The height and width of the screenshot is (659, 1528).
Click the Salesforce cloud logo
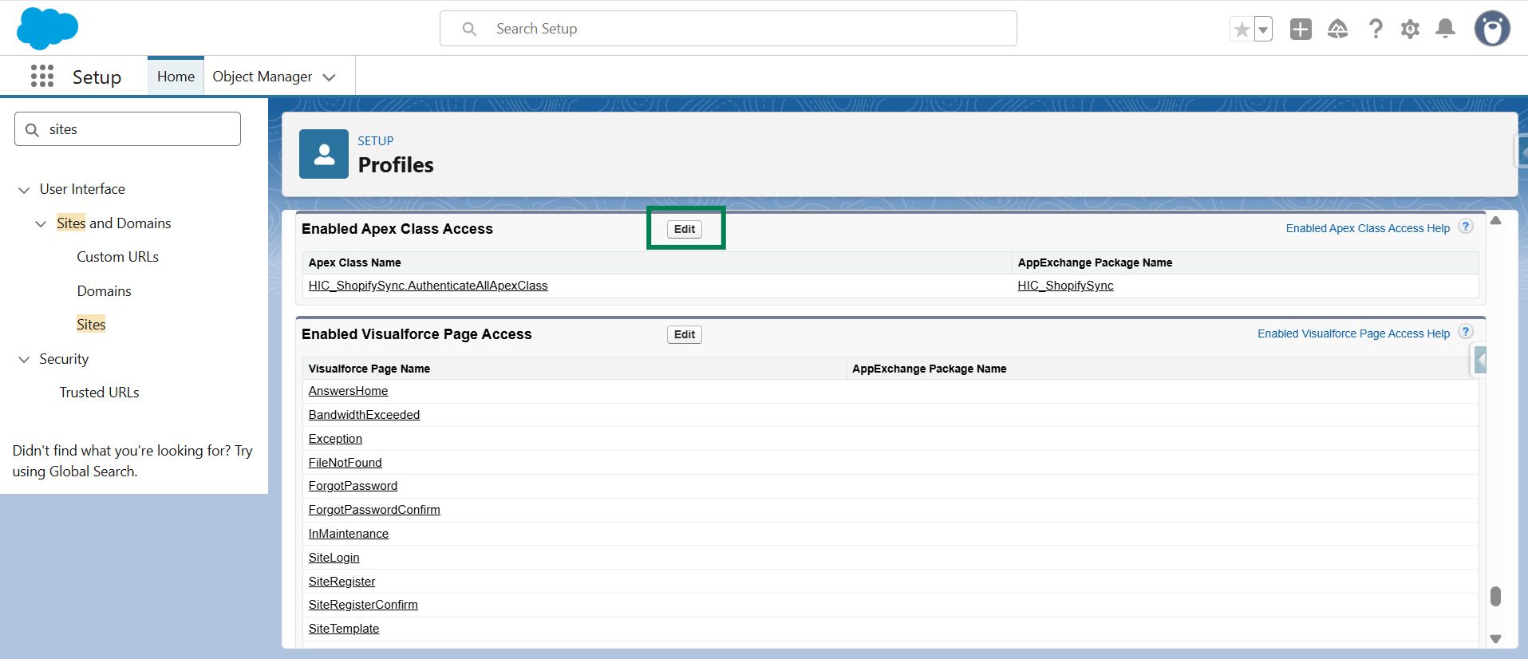point(47,28)
